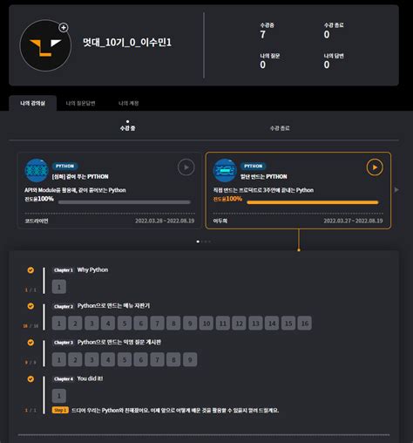
Task: Play the gray 심화 PYTHON course
Action: pyautogui.click(x=186, y=167)
